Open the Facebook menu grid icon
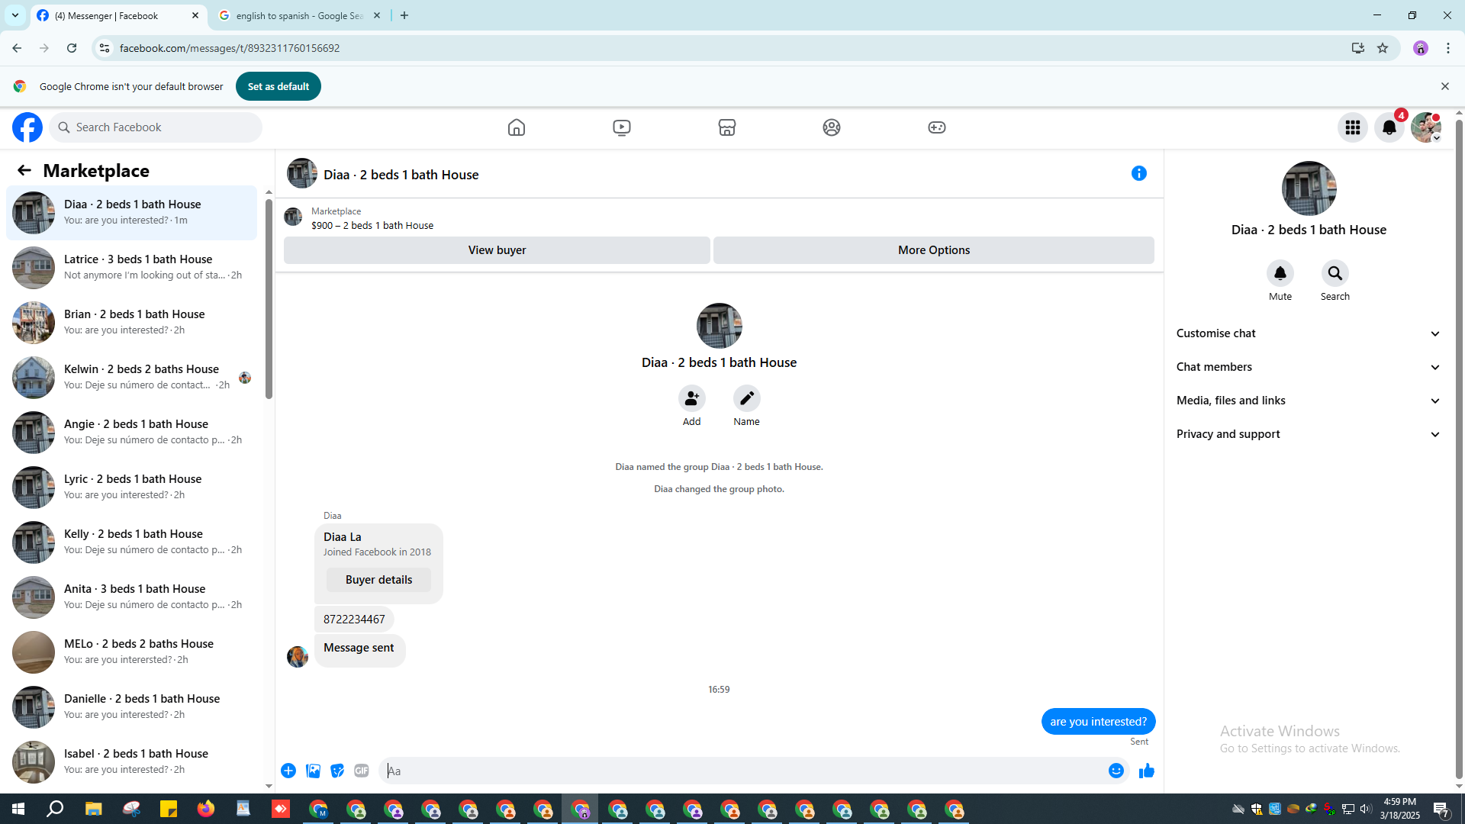 (1352, 127)
